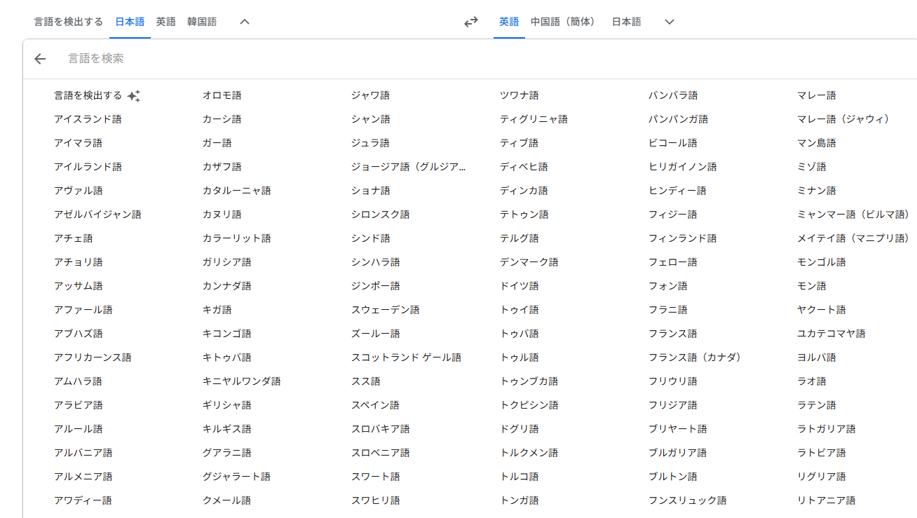Select ラテン語 language
This screenshot has height=518, width=917.
pos(816,405)
